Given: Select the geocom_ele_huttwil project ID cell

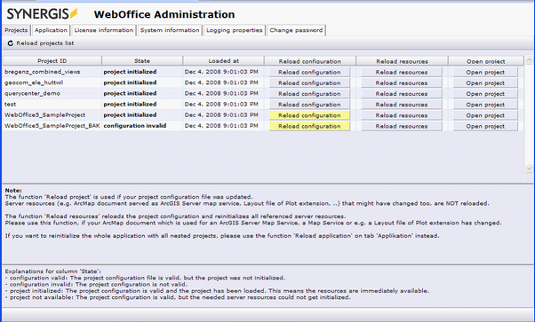Looking at the screenshot, I should click(52, 82).
